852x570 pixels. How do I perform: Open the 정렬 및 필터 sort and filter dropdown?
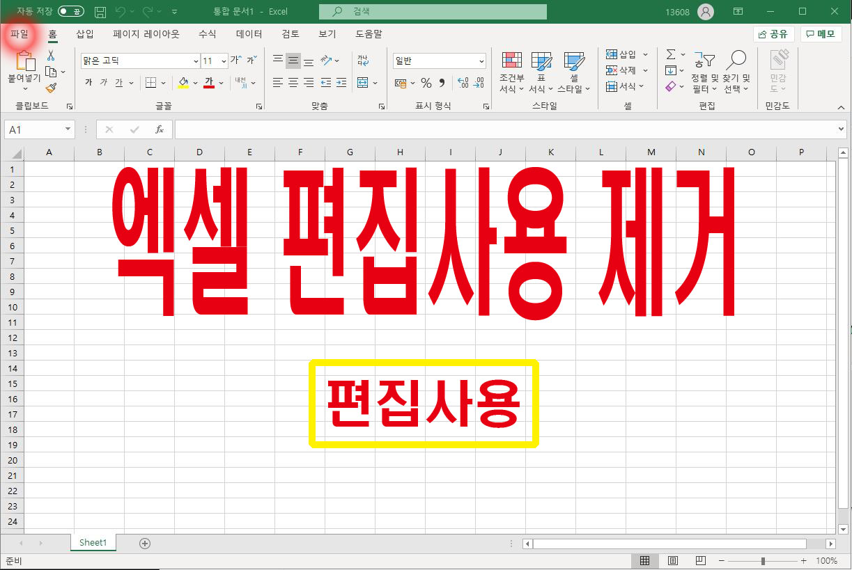(x=705, y=72)
